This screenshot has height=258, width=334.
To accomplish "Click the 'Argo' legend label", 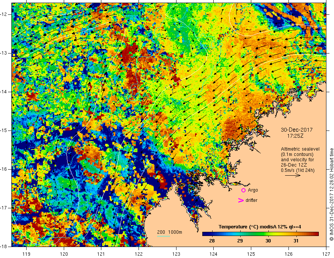I will click(253, 190).
